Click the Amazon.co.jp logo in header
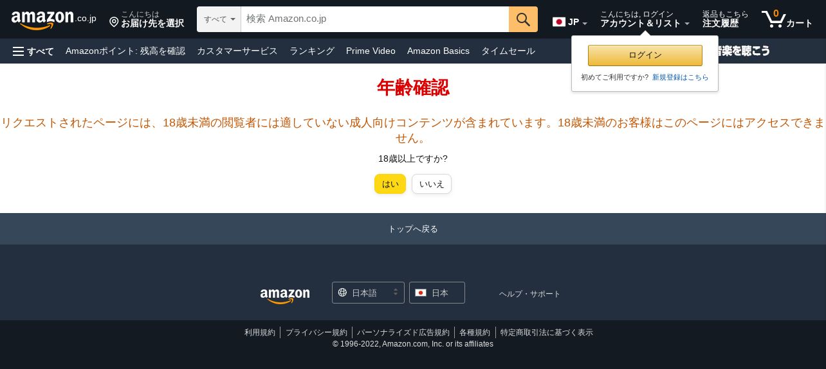This screenshot has height=369, width=826. [x=54, y=20]
